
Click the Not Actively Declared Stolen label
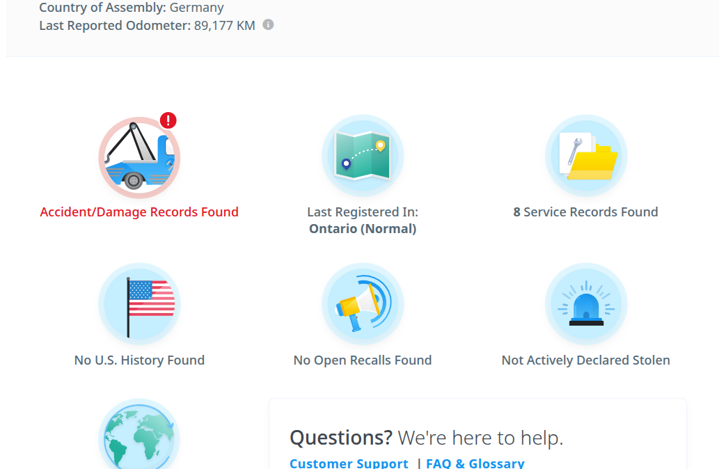click(585, 360)
